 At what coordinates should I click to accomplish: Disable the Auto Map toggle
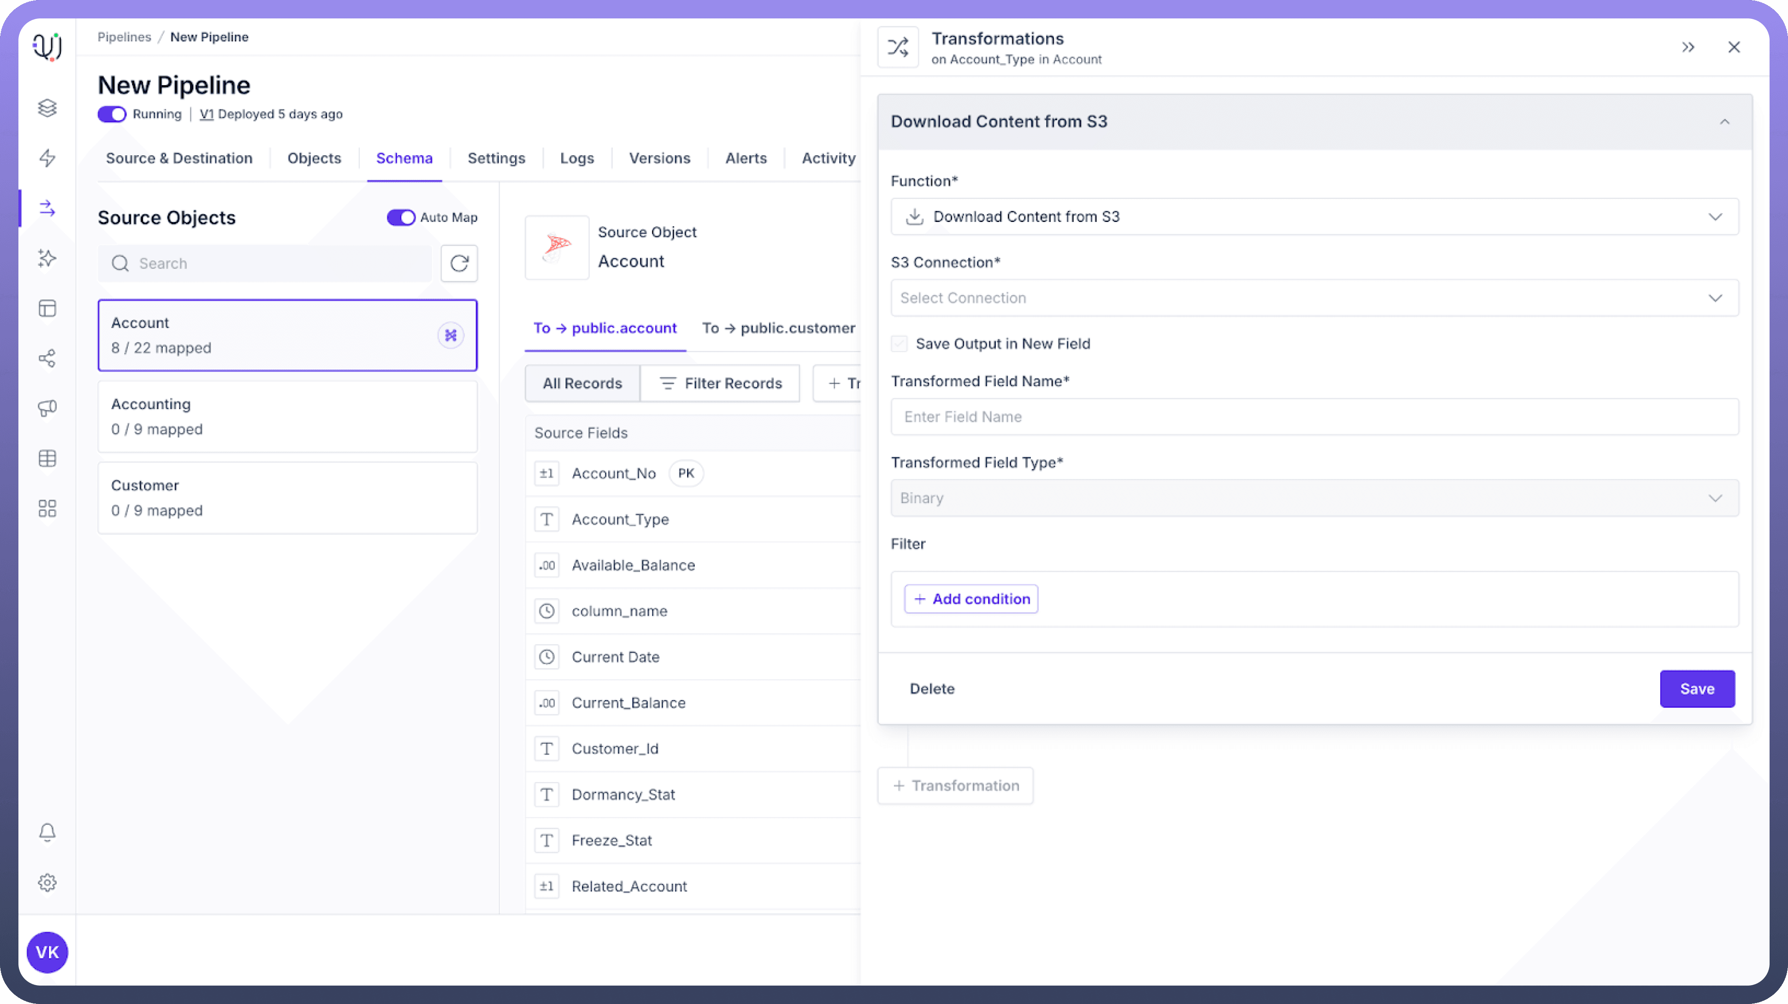point(400,217)
